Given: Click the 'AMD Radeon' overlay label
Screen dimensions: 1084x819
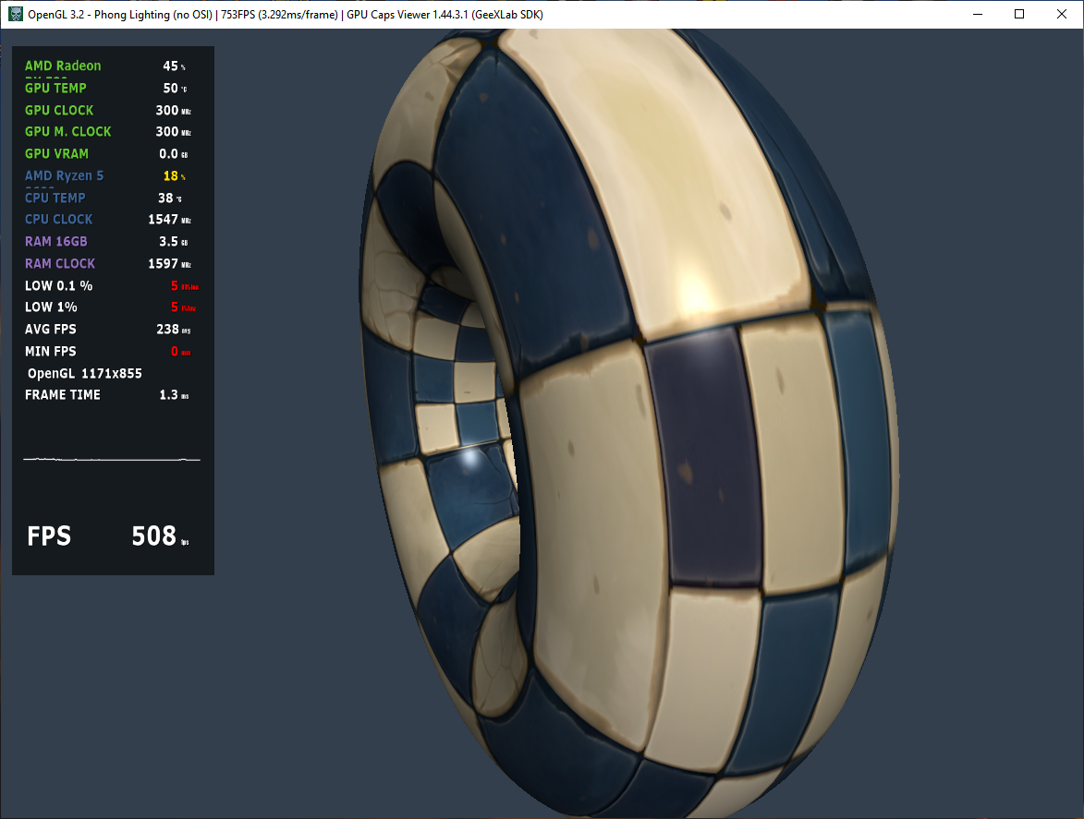Looking at the screenshot, I should pos(63,66).
